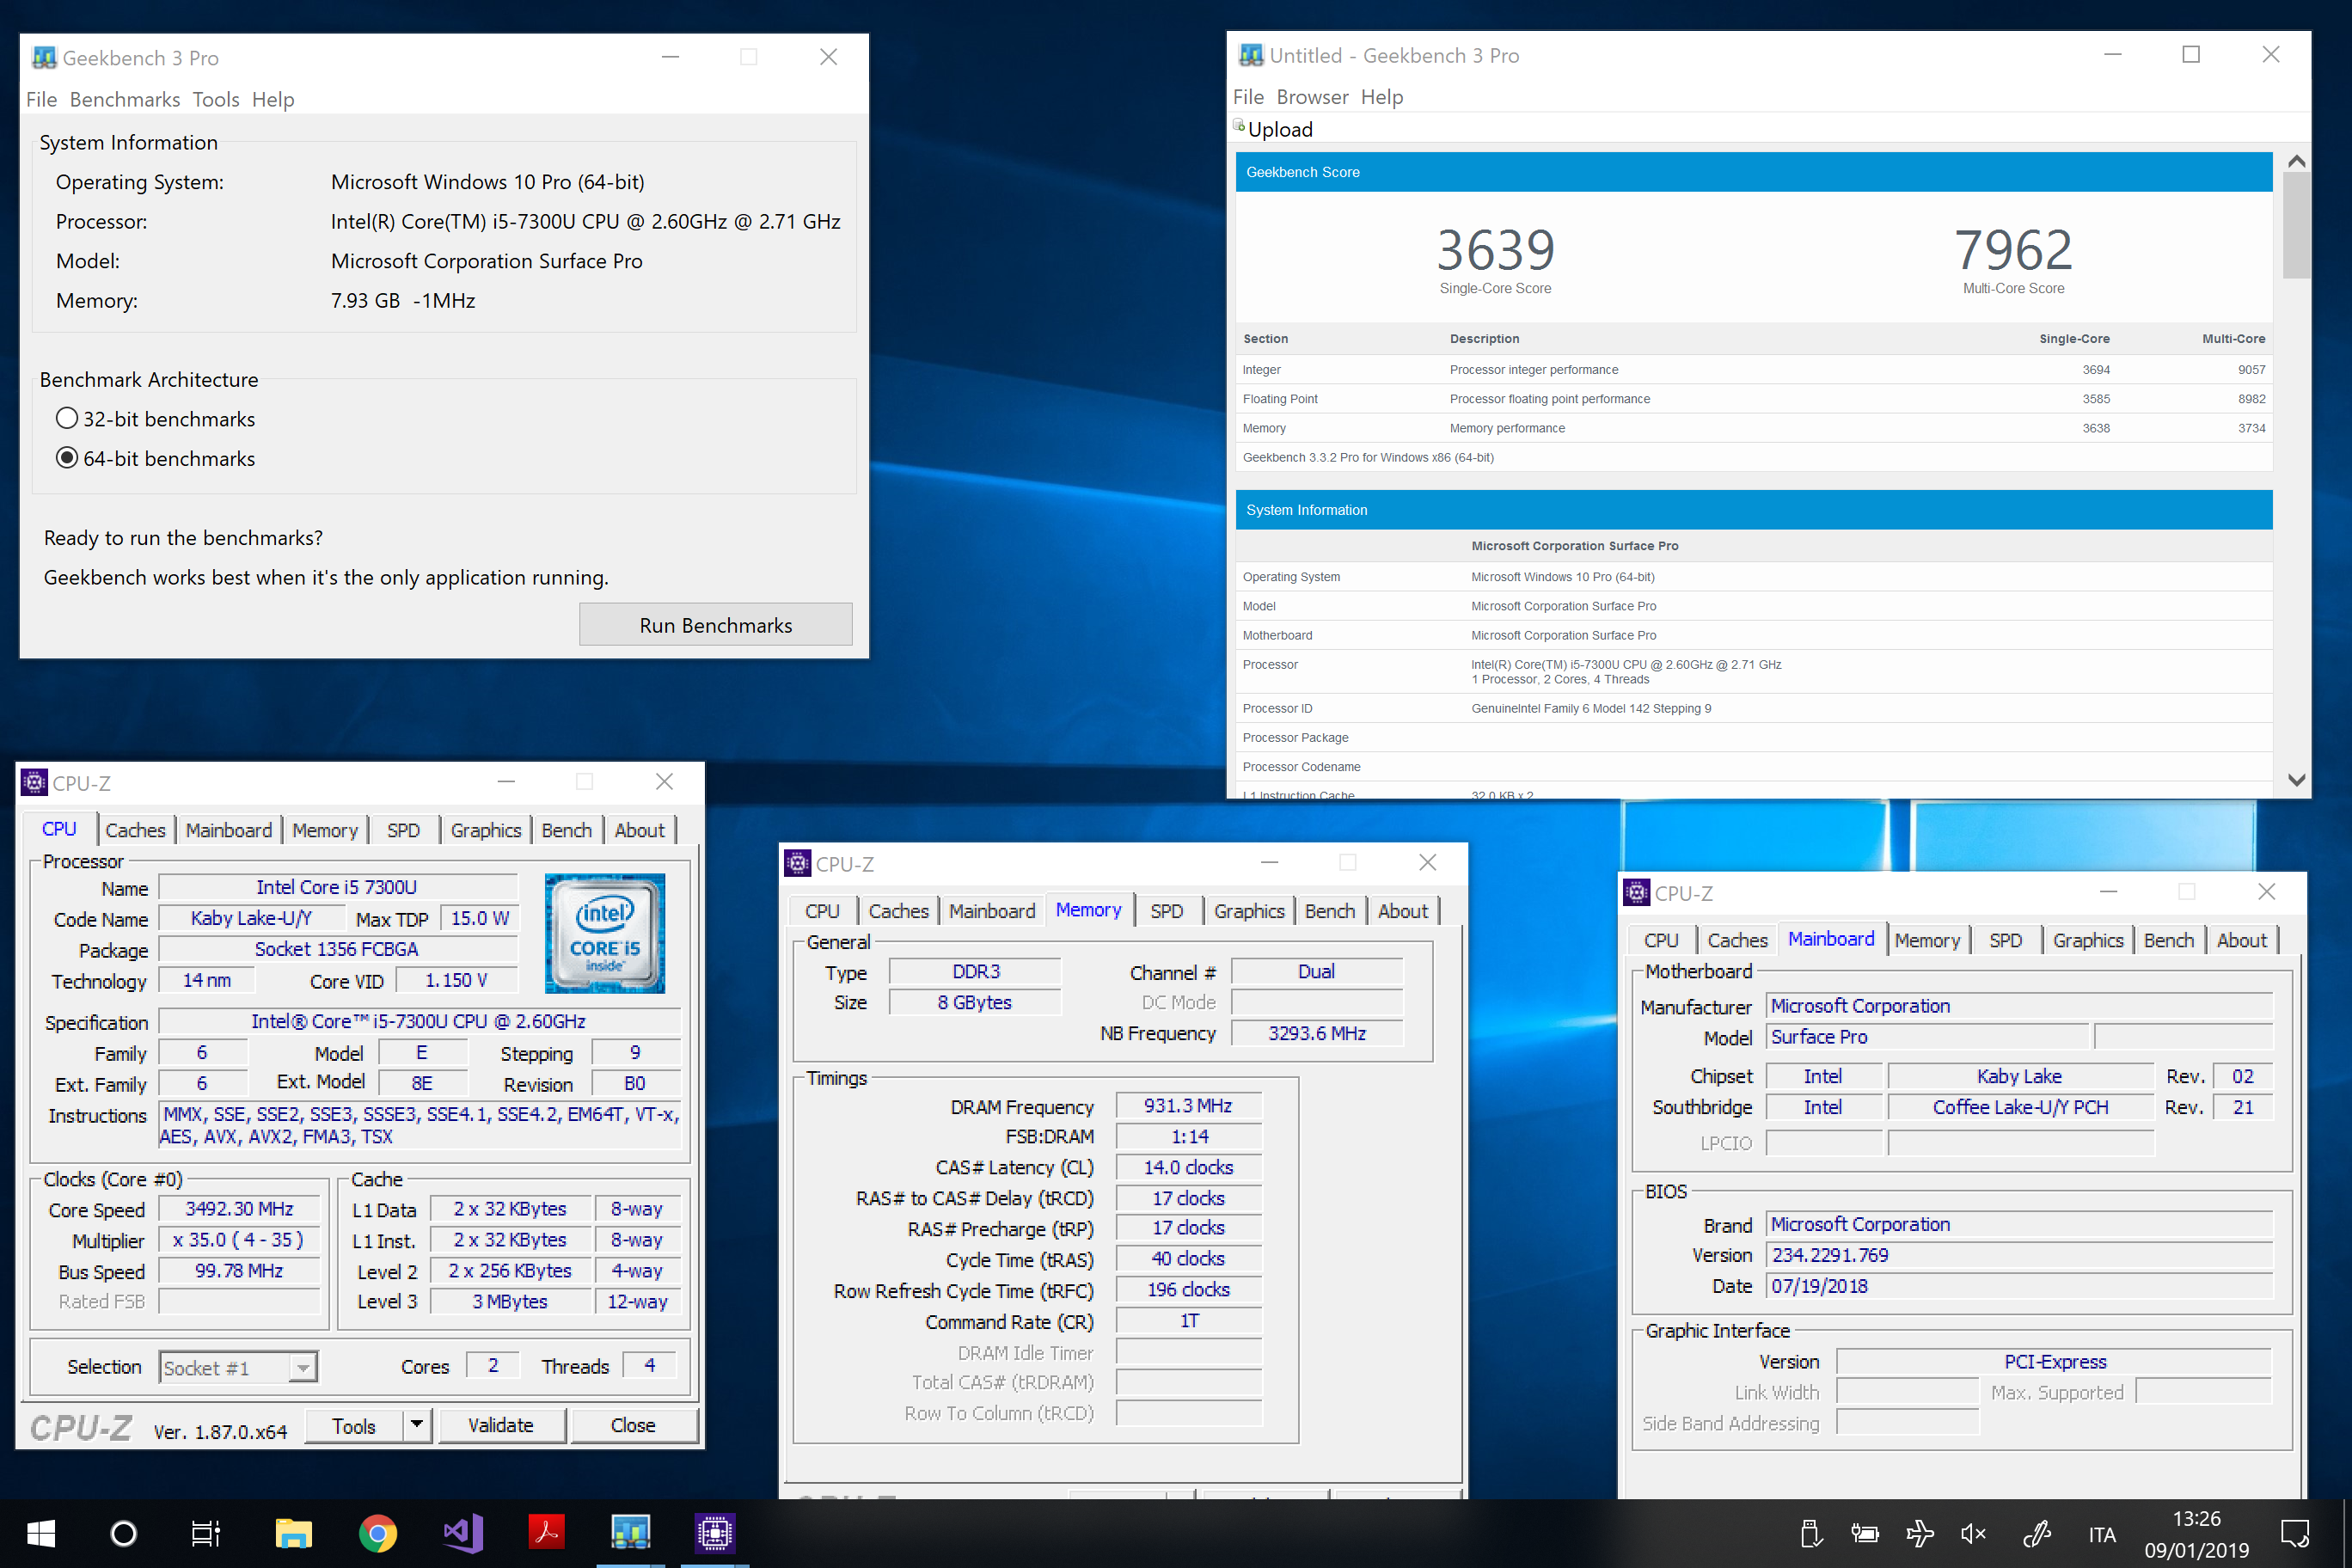
Task: Open Windows Ink Workspace pen icon
Action: pyautogui.click(x=2036, y=1533)
